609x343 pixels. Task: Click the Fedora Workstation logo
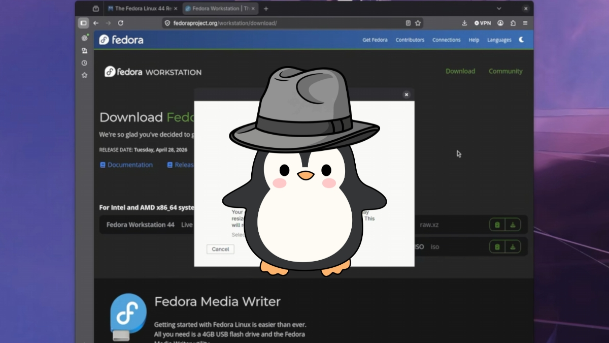point(153,72)
